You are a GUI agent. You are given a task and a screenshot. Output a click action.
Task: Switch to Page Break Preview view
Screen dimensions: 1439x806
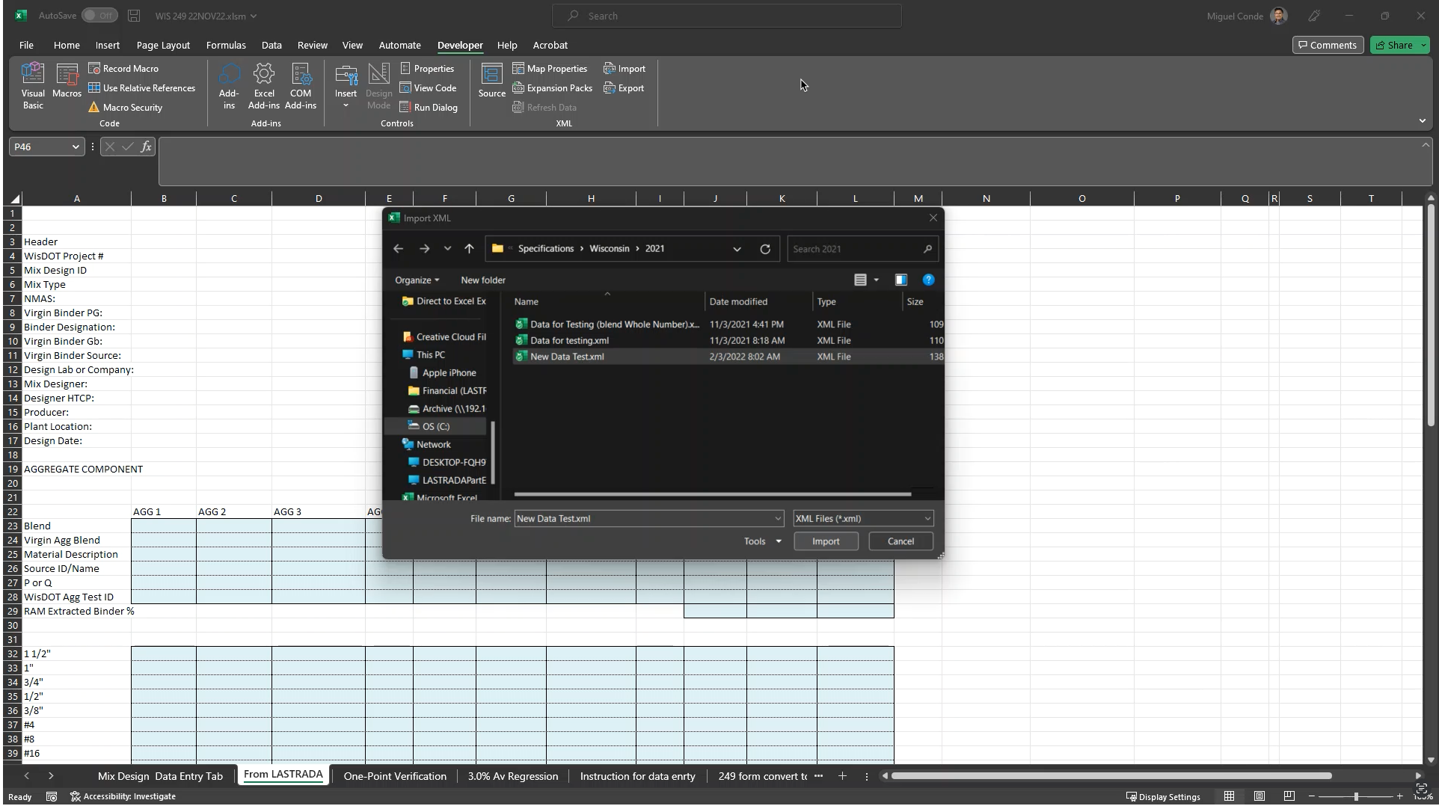(x=1289, y=796)
